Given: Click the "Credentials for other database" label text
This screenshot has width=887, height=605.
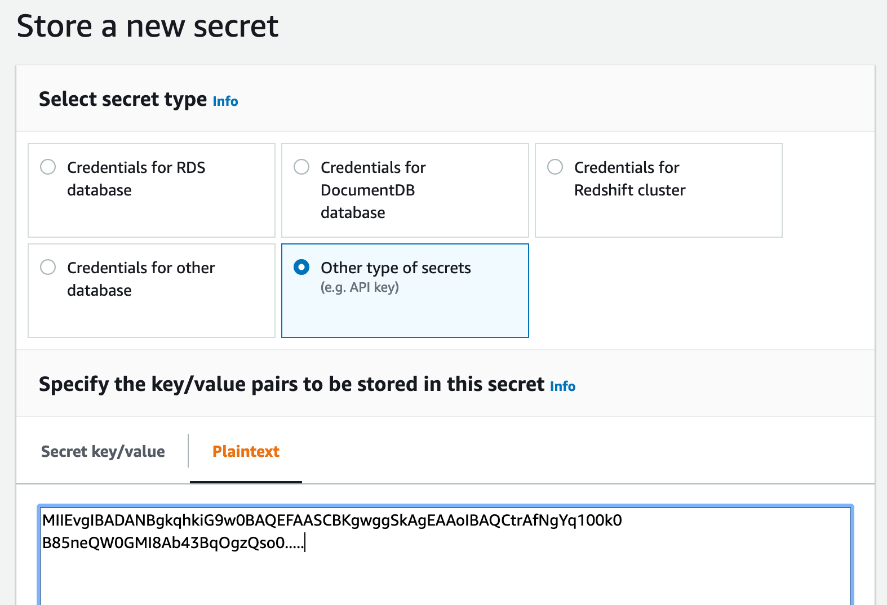Looking at the screenshot, I should click(x=141, y=279).
